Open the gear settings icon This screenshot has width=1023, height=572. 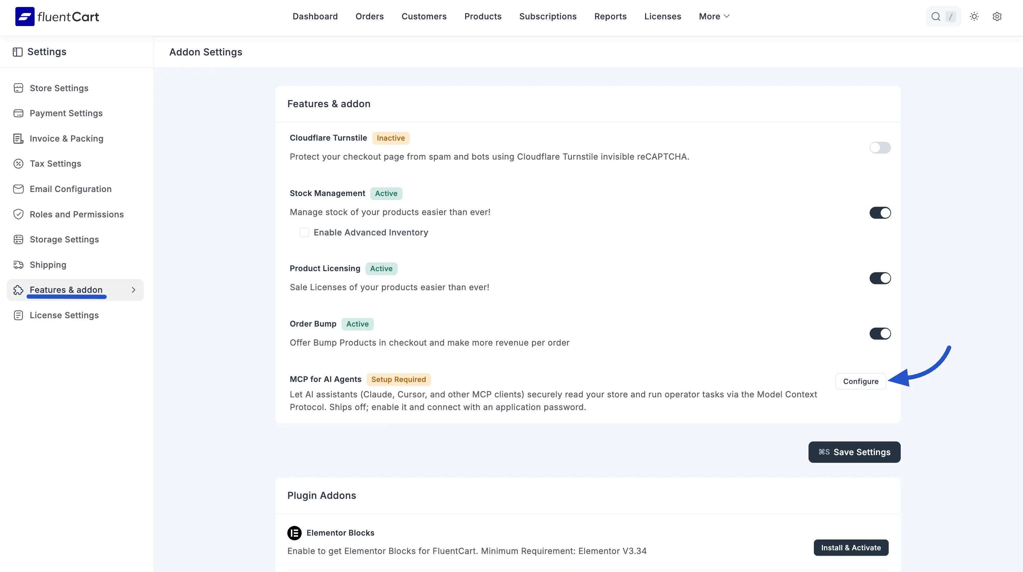tap(997, 17)
